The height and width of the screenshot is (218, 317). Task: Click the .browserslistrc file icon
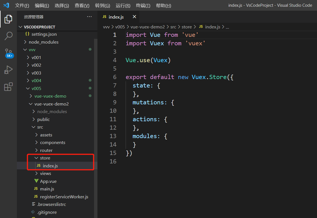click(34, 204)
